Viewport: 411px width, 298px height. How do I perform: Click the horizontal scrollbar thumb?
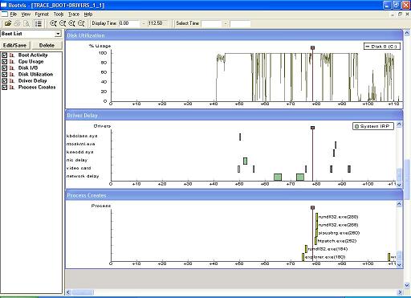[83, 292]
